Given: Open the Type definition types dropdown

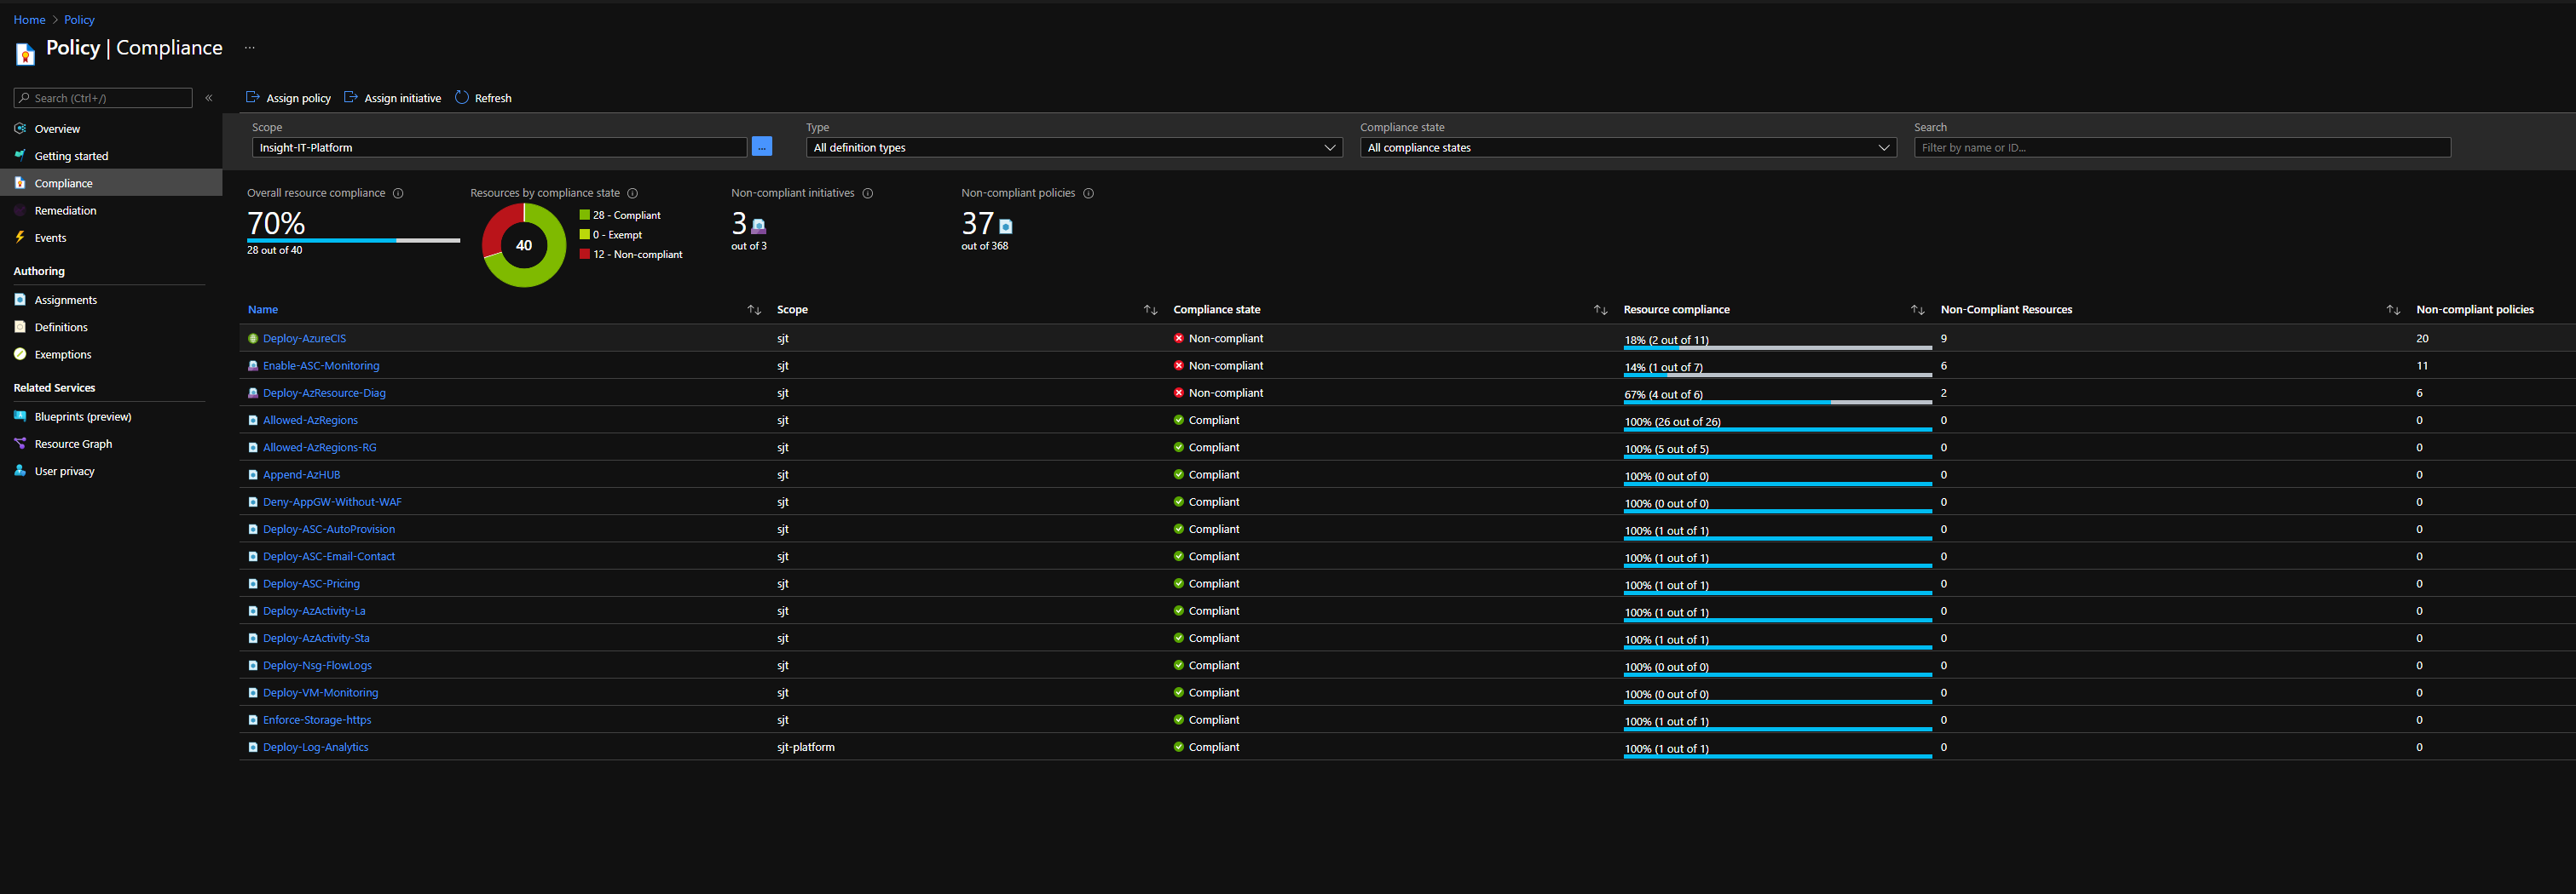Looking at the screenshot, I should click(x=1074, y=148).
